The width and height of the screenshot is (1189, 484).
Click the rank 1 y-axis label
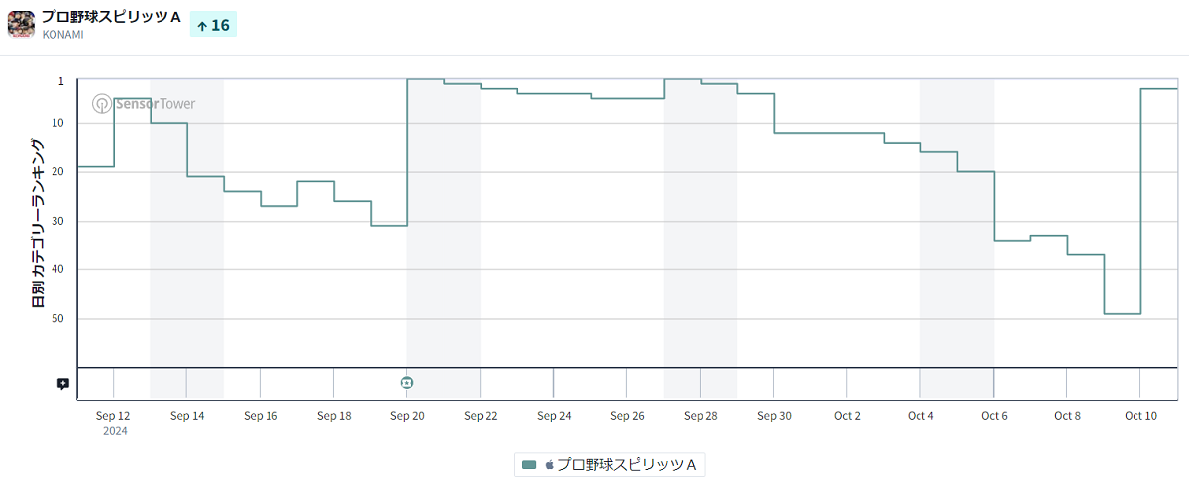61,80
